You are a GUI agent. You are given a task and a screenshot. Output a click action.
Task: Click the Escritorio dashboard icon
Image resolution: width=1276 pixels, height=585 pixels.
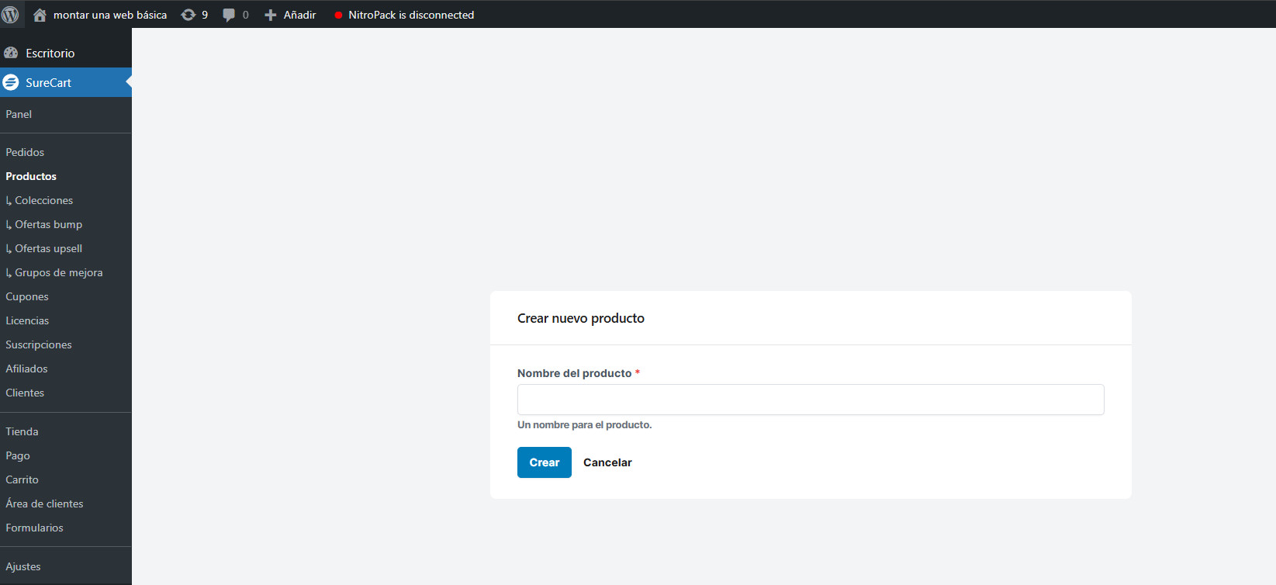(x=11, y=53)
